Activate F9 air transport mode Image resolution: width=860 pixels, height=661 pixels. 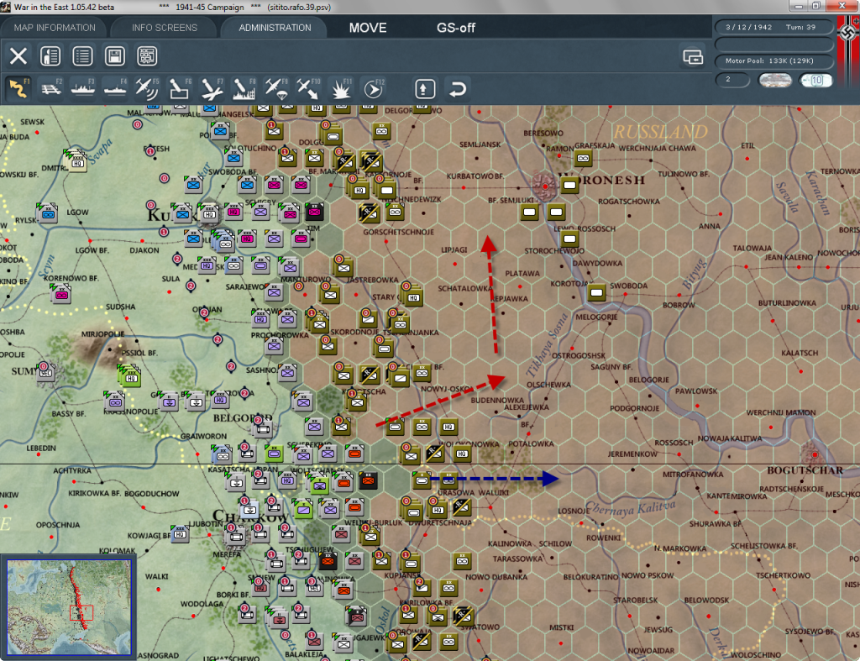coord(275,88)
